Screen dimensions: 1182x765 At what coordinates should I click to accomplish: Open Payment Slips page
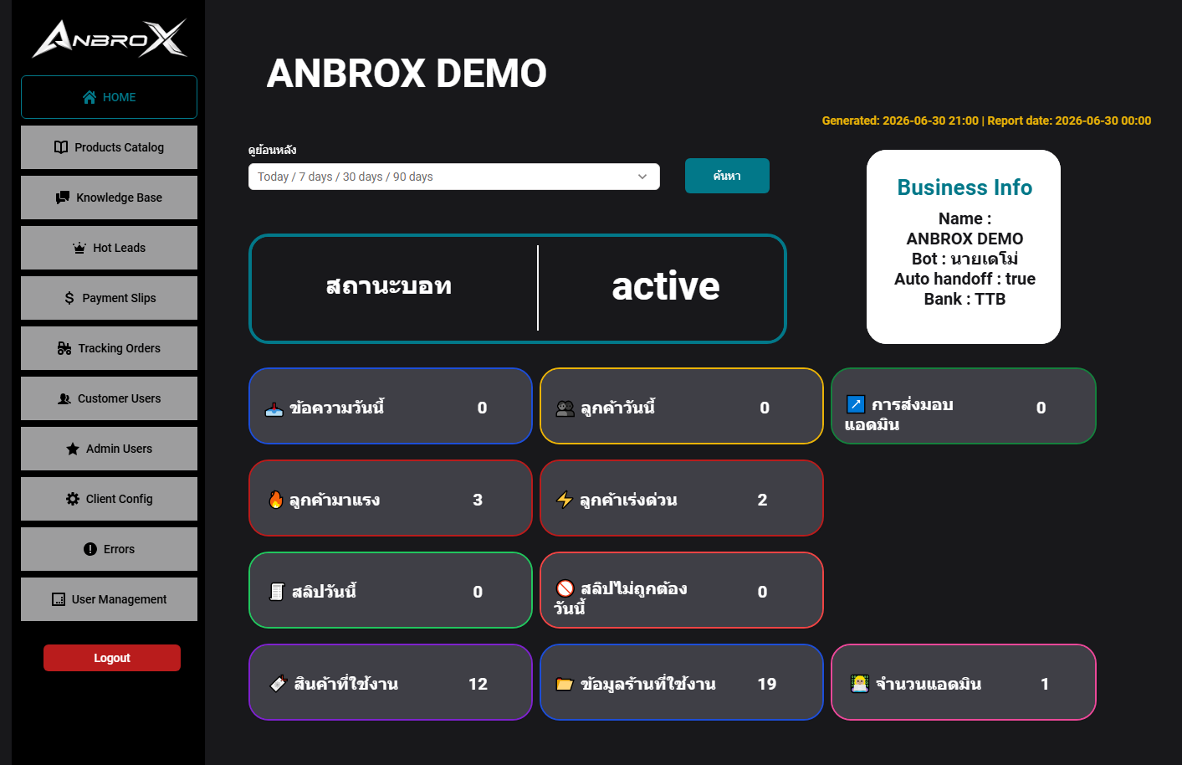tap(109, 298)
